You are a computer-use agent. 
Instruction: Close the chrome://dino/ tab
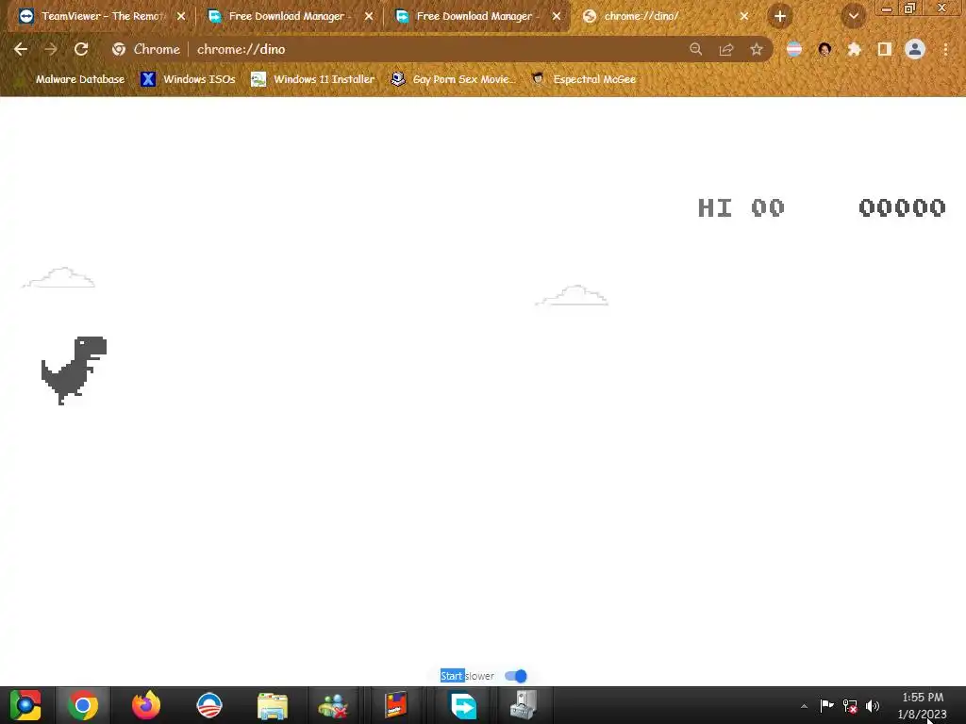click(x=744, y=17)
